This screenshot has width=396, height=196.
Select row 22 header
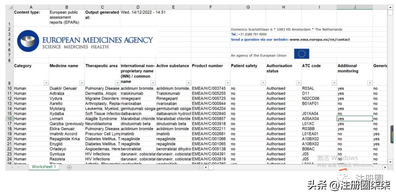pos(10,149)
